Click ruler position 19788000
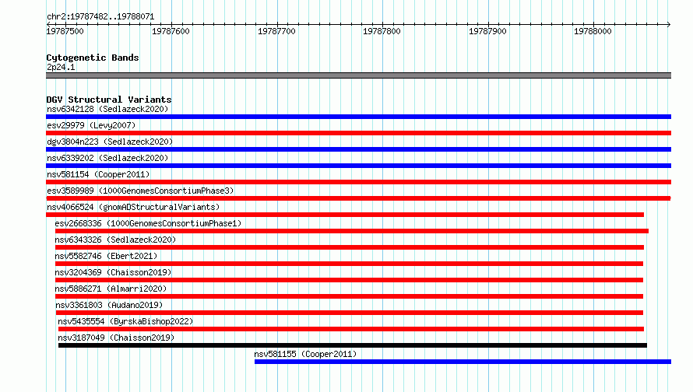Viewport: 693px width, 392px height. tap(593, 31)
